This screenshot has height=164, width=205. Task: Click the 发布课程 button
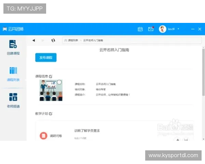[46, 57]
